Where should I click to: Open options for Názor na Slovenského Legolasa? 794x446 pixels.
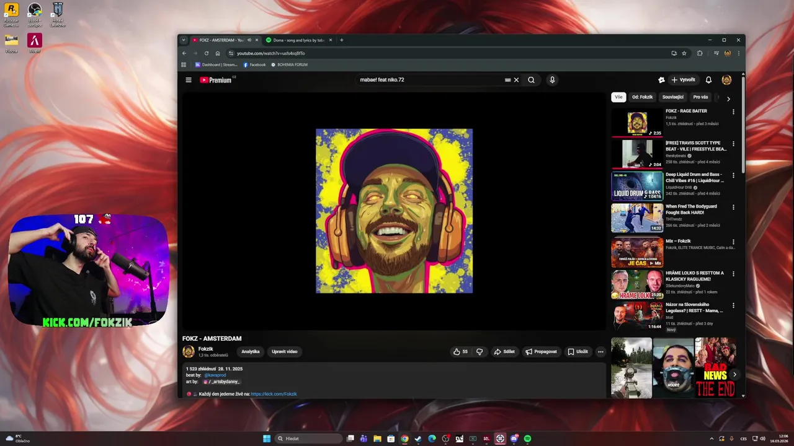point(733,305)
